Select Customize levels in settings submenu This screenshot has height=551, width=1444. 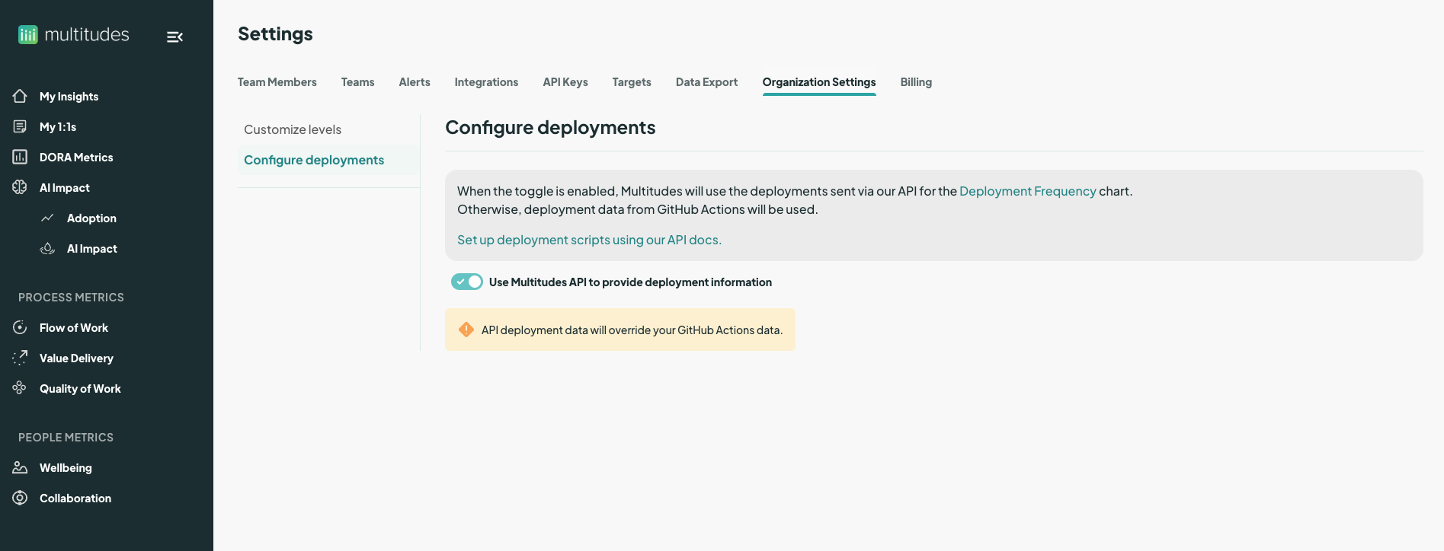click(x=293, y=129)
